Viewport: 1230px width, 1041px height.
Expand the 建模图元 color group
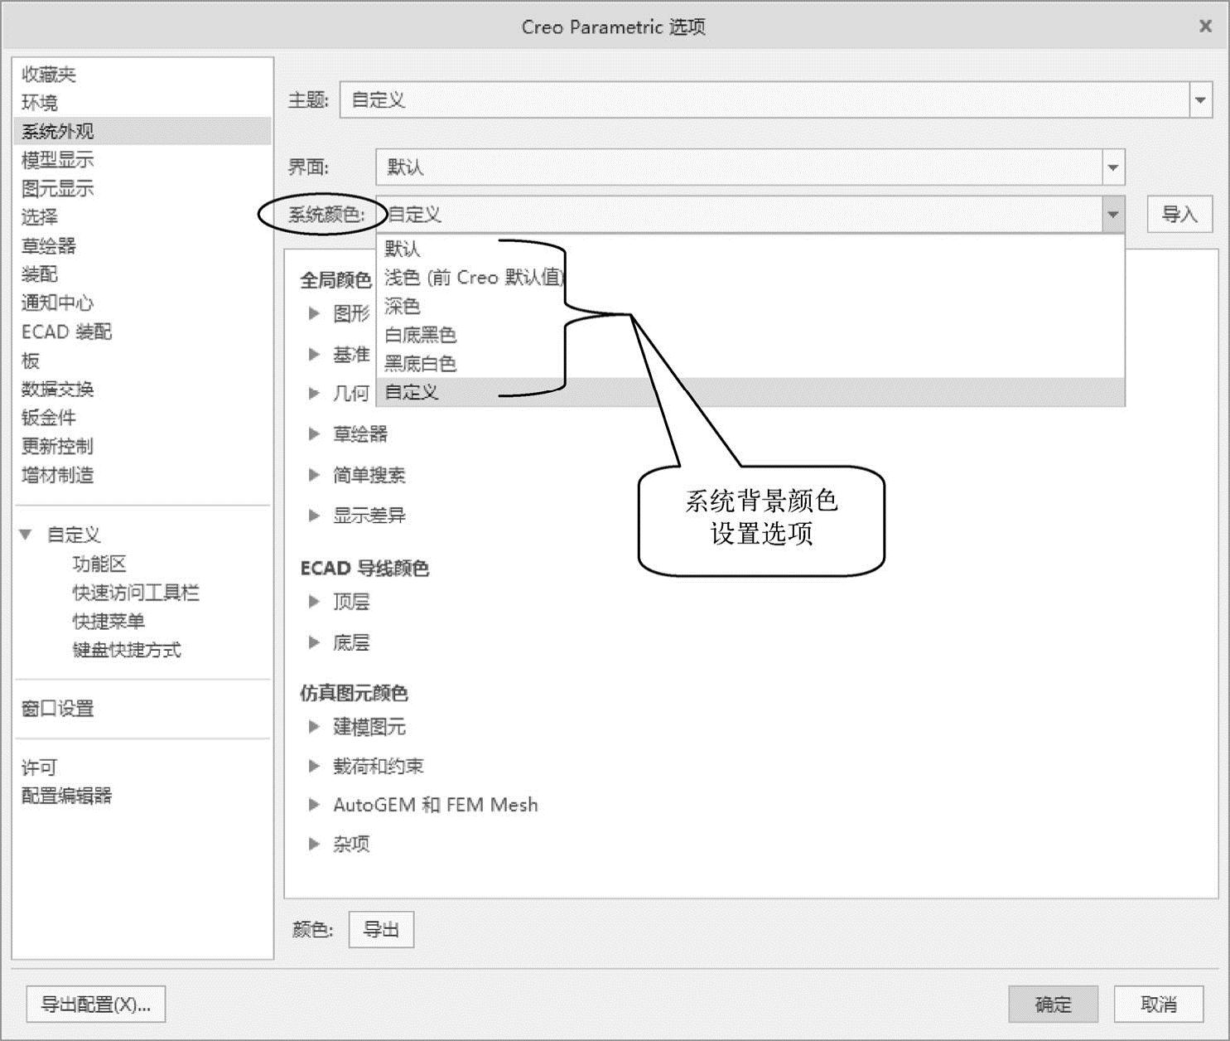[x=314, y=727]
